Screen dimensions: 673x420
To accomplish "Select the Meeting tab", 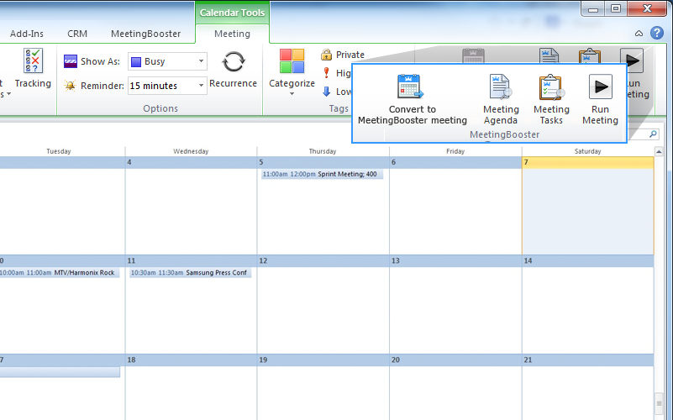I will [232, 34].
